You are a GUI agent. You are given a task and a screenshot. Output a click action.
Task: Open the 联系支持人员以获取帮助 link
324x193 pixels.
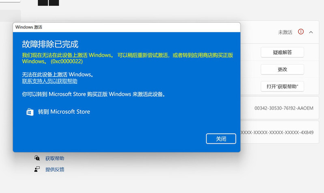point(50,81)
